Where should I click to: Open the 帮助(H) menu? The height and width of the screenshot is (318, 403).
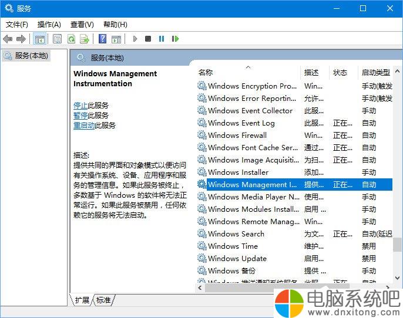pyautogui.click(x=115, y=25)
